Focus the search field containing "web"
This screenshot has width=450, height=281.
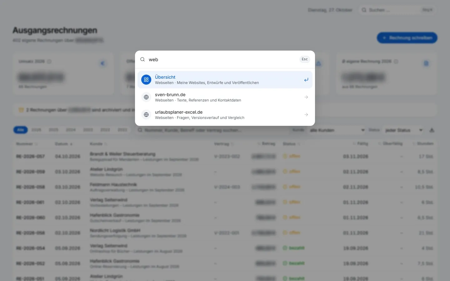pos(222,59)
